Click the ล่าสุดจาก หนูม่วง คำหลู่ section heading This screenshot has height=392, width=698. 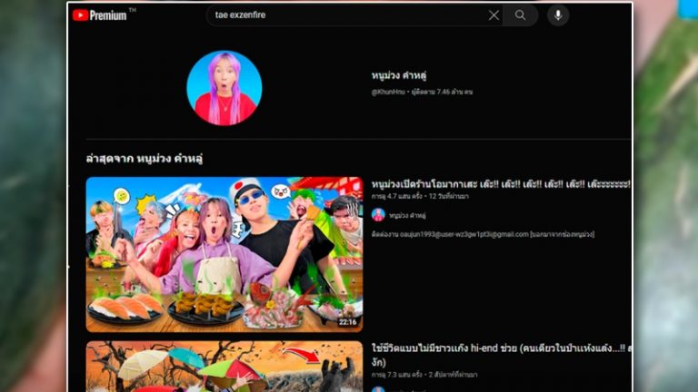[x=144, y=159]
